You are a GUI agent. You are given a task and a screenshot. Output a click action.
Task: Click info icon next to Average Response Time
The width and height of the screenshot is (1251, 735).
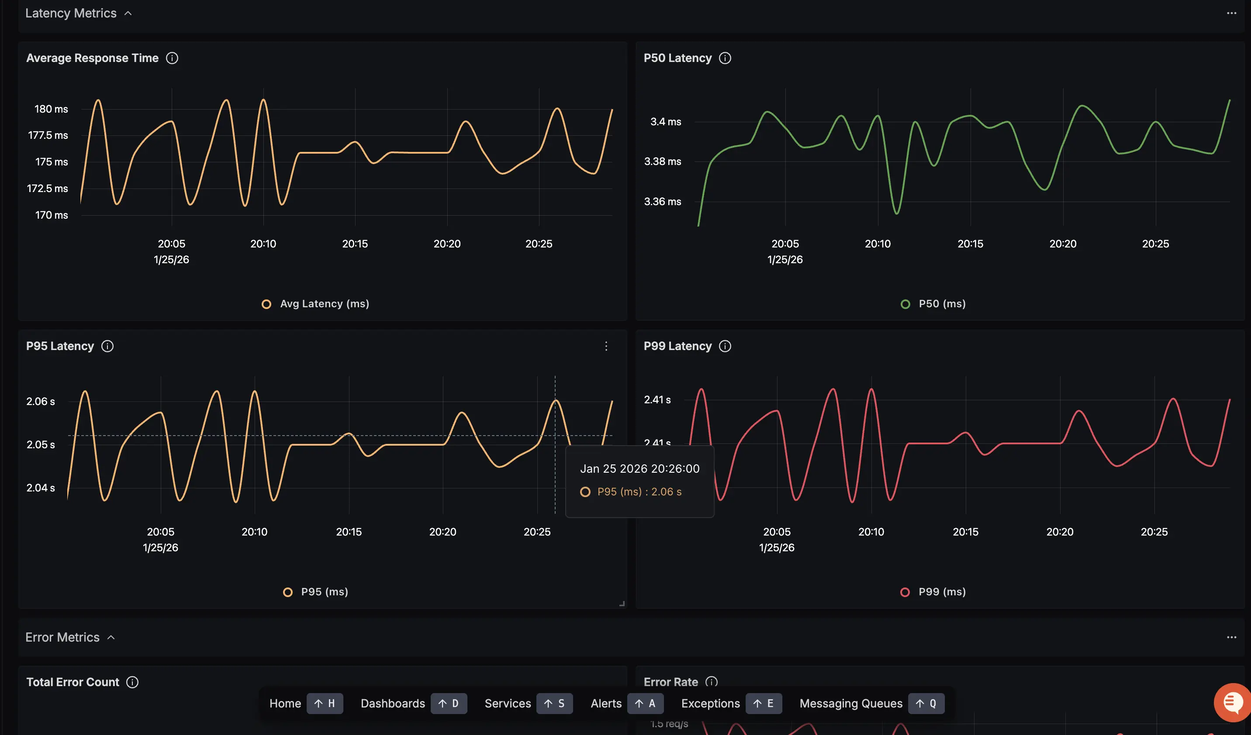(172, 58)
